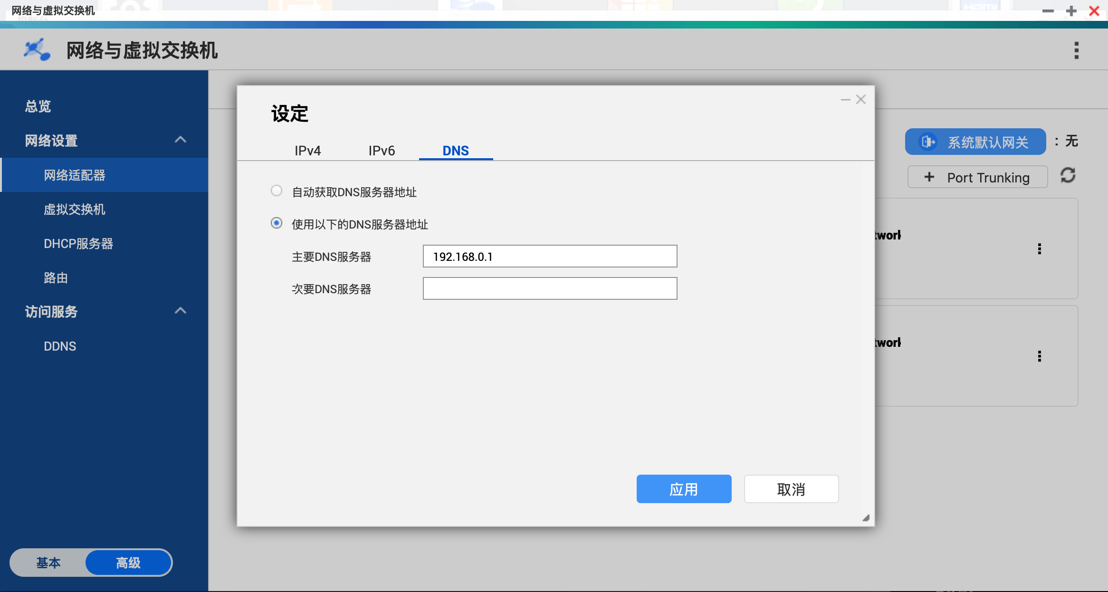
Task: Switch to the IPv6 tab
Action: click(382, 151)
